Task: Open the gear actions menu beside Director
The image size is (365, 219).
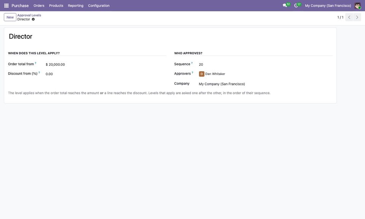Action: 33,19
